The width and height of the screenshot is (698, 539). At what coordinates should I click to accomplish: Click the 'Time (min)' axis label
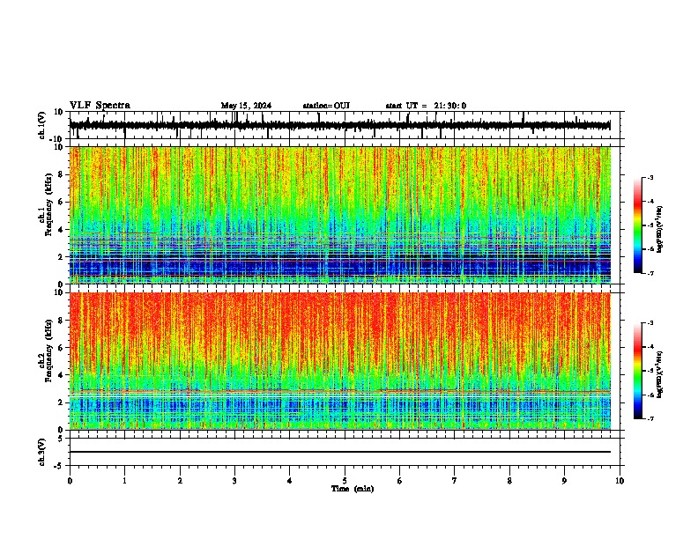[x=353, y=489]
